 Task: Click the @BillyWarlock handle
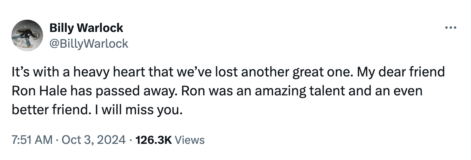coord(88,43)
